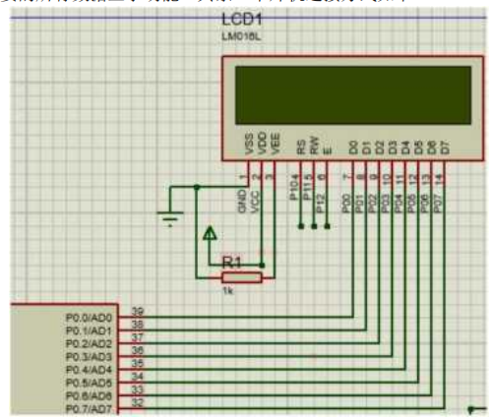Select the D3 pin label on LCD
The image size is (492, 418).
click(393, 148)
